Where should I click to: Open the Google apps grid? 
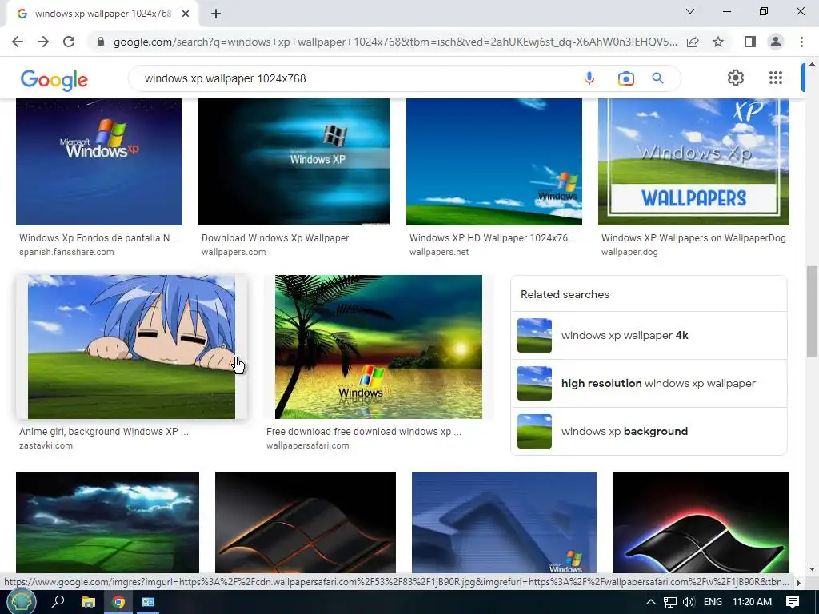pyautogui.click(x=776, y=78)
